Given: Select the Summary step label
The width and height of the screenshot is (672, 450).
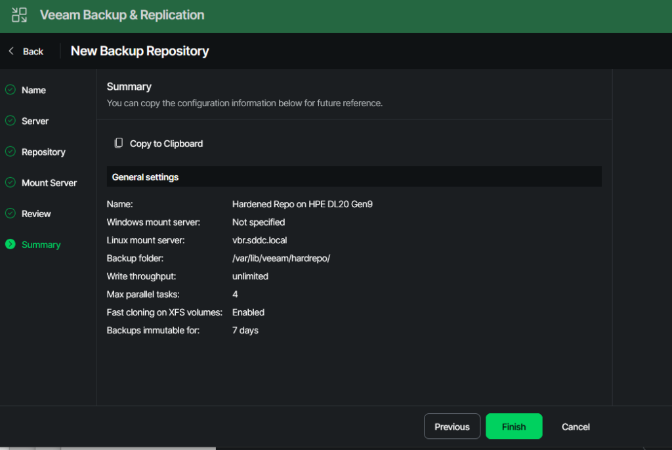Looking at the screenshot, I should click(41, 245).
